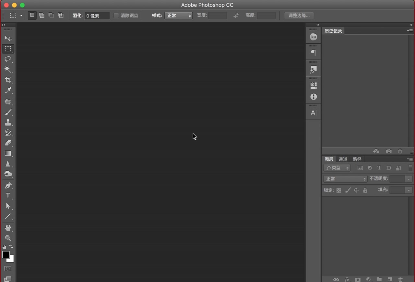The height and width of the screenshot is (282, 415).
Task: Switch to the 路径 tab
Action: tap(357, 159)
